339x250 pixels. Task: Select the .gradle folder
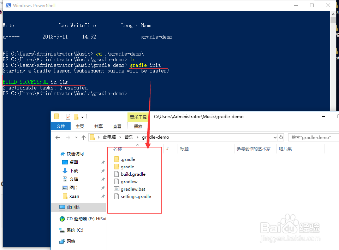(125, 159)
